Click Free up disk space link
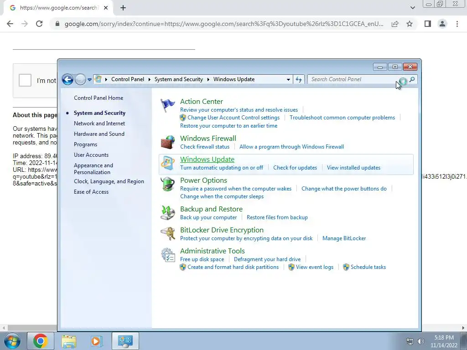Image resolution: width=467 pixels, height=350 pixels. (202, 259)
